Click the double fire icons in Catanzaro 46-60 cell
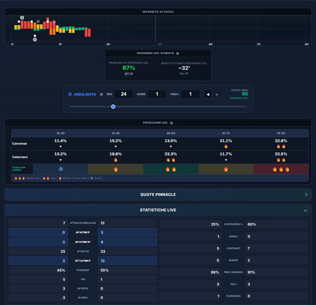Screen dimensions: 316x305 pyautogui.click(x=171, y=160)
